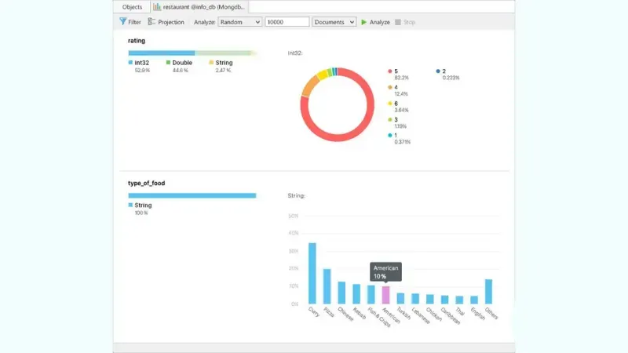
Task: Click the yellow segment of the donut chart
Action: [322, 75]
